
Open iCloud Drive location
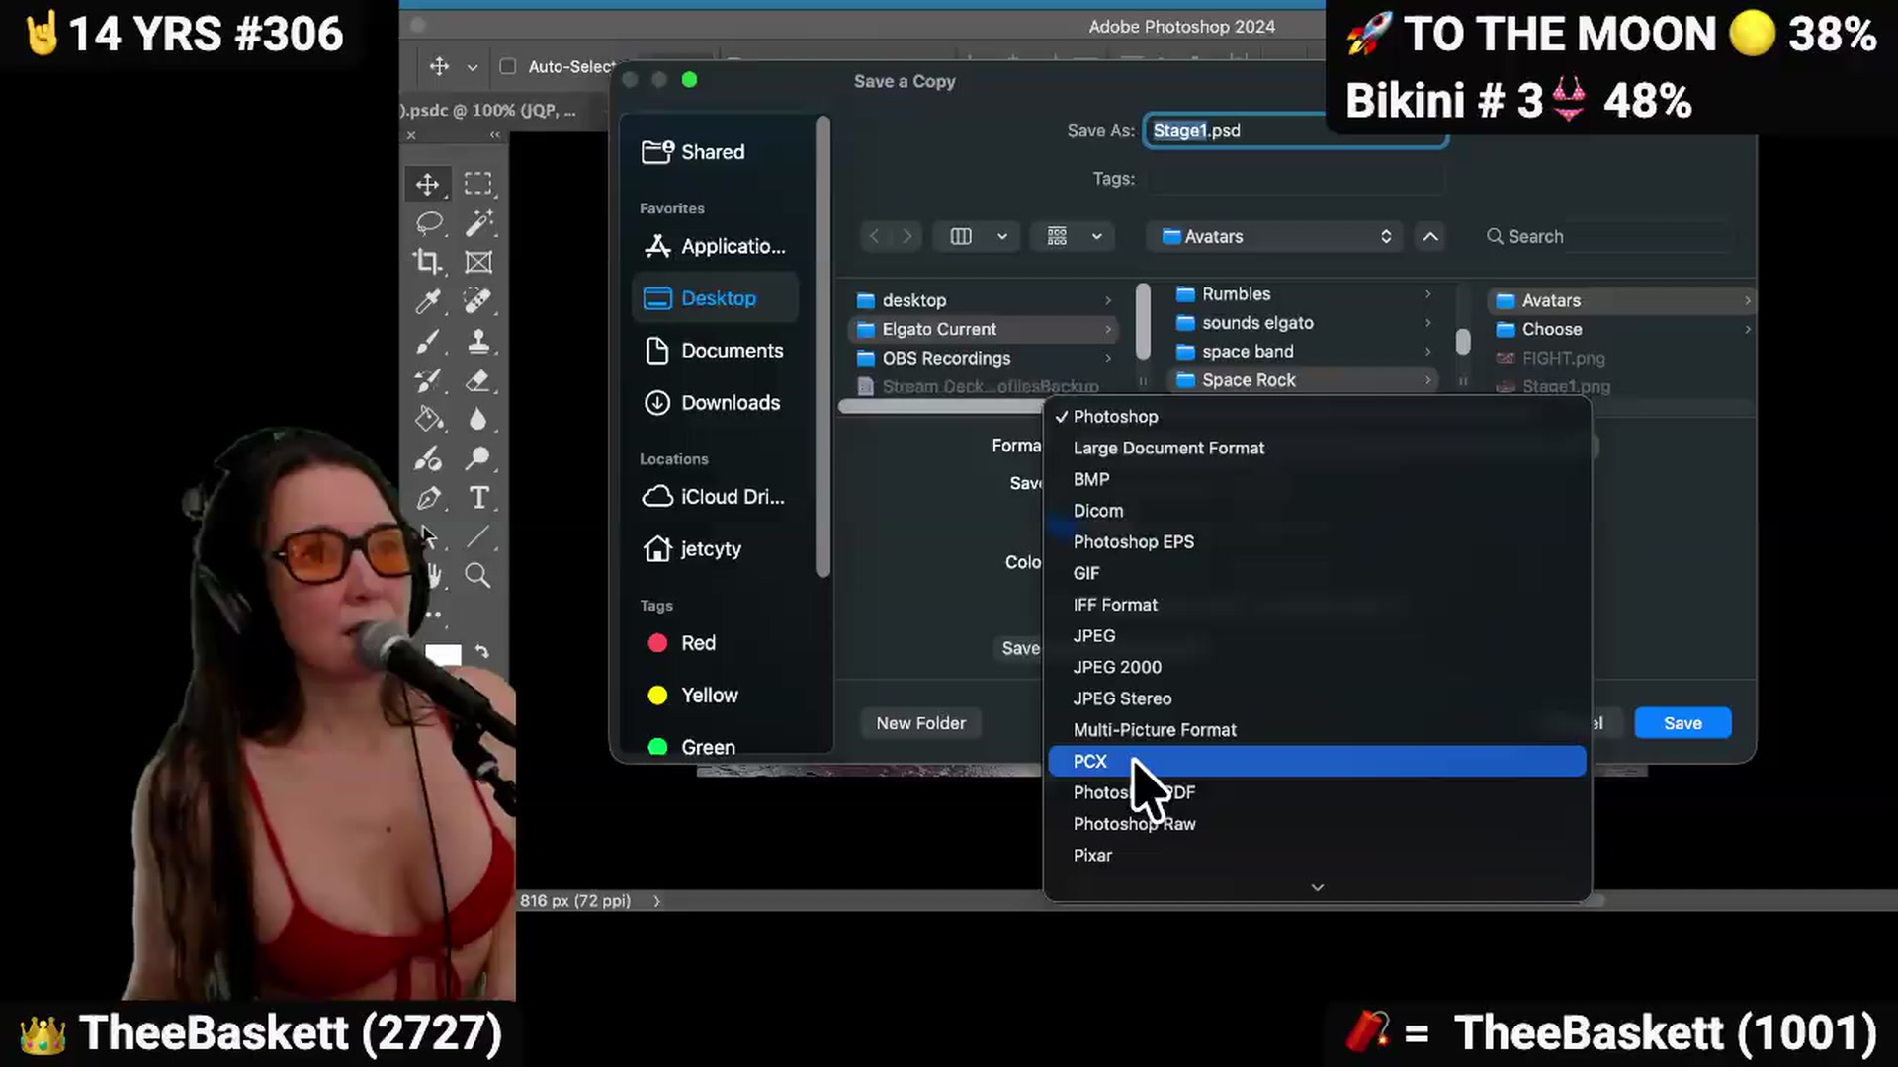click(x=715, y=497)
